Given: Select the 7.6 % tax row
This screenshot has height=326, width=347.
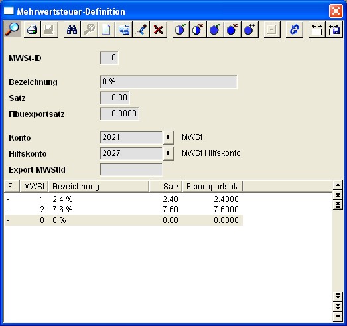Looking at the screenshot, I should click(123, 210).
